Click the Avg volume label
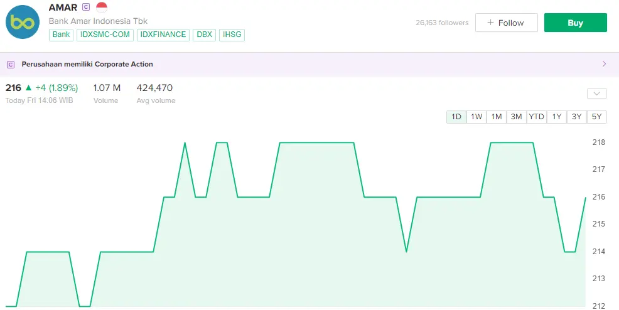This screenshot has width=619, height=310. (x=156, y=100)
